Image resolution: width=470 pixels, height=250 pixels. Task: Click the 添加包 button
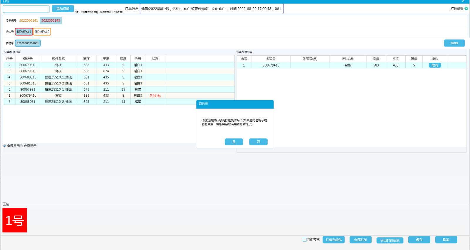click(454, 43)
